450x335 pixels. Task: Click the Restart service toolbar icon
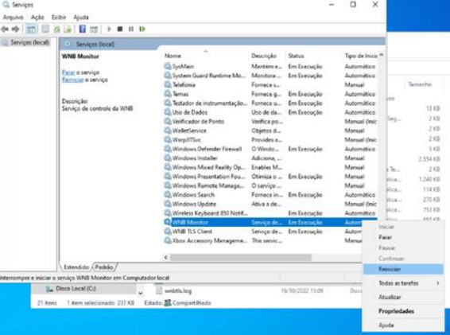[142, 29]
